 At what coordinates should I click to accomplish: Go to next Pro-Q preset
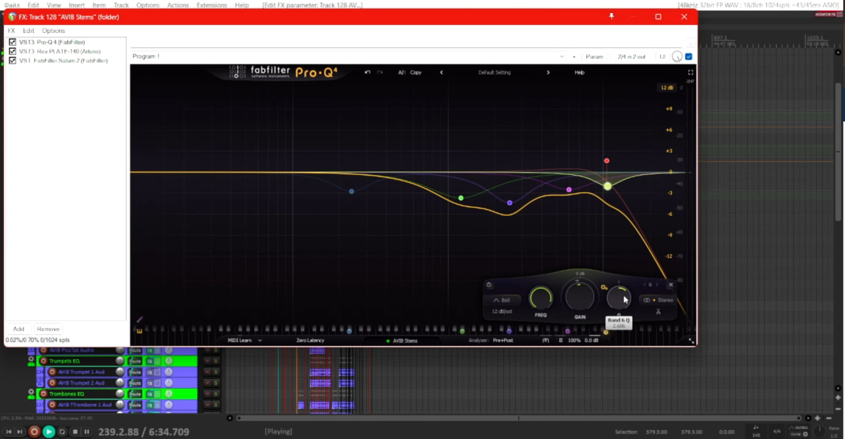click(x=548, y=72)
